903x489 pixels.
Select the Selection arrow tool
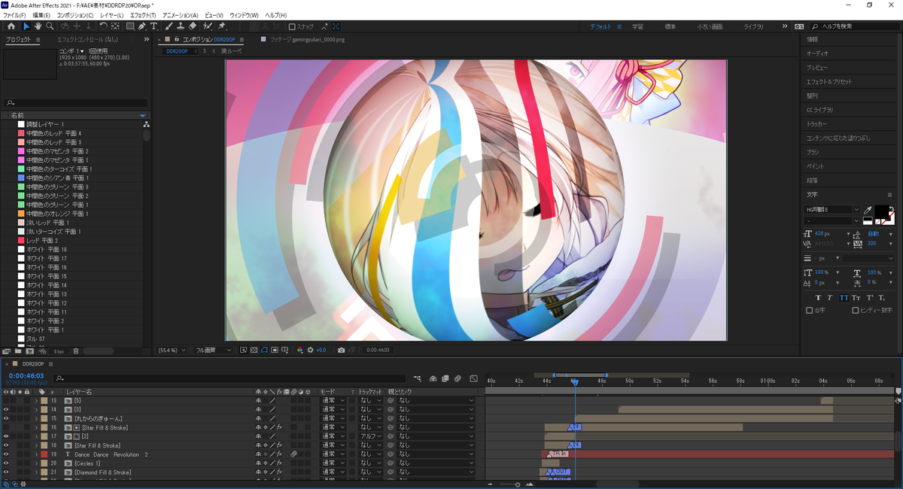(26, 26)
